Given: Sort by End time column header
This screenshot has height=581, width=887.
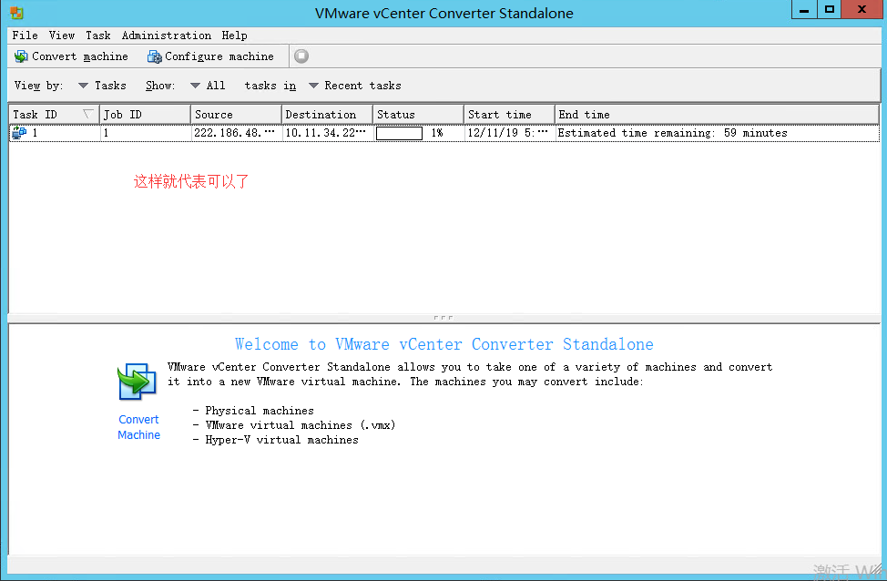Looking at the screenshot, I should (717, 114).
